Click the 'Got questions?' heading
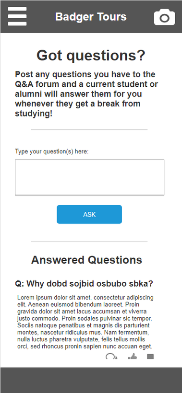This screenshot has height=393, width=182. [91, 56]
